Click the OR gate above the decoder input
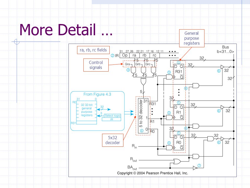The width and height of the screenshot is (250, 188). [x=143, y=81]
